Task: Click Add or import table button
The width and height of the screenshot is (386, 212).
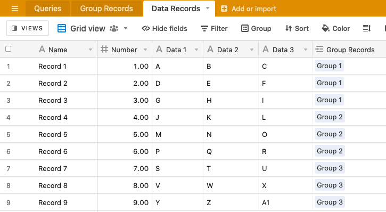Action: tap(249, 9)
